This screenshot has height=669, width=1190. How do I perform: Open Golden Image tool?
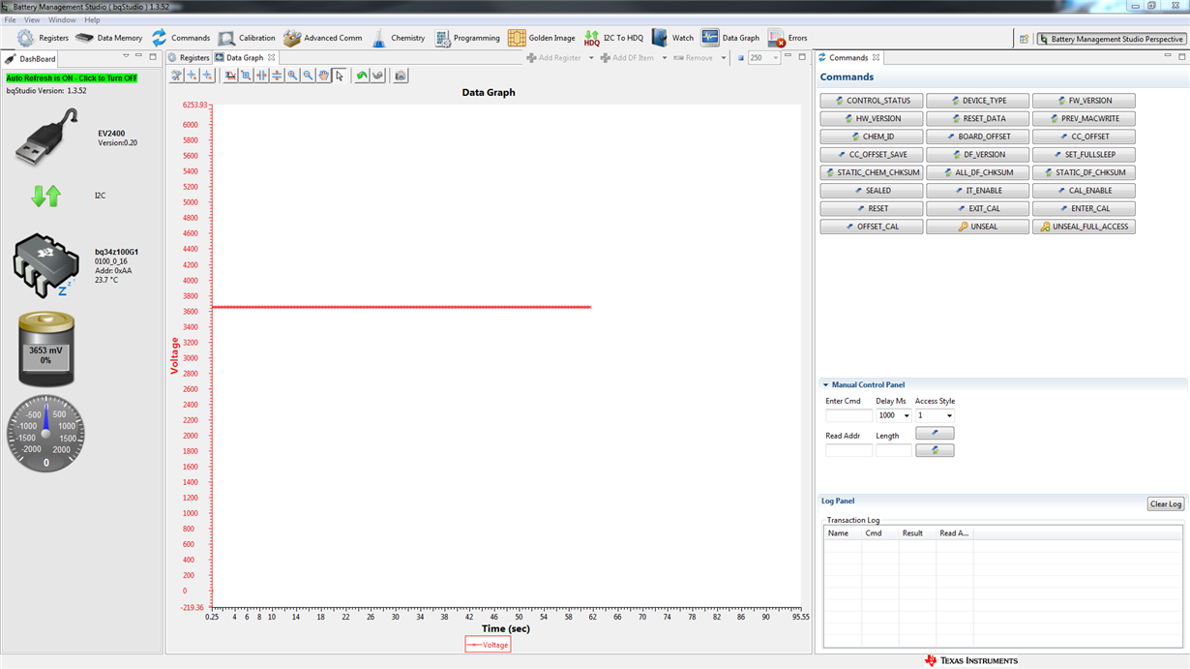(x=542, y=38)
